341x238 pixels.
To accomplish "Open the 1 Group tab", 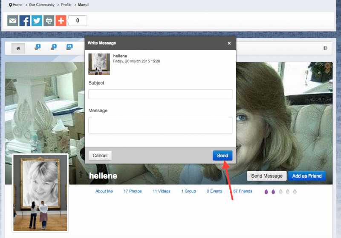I will point(188,191).
